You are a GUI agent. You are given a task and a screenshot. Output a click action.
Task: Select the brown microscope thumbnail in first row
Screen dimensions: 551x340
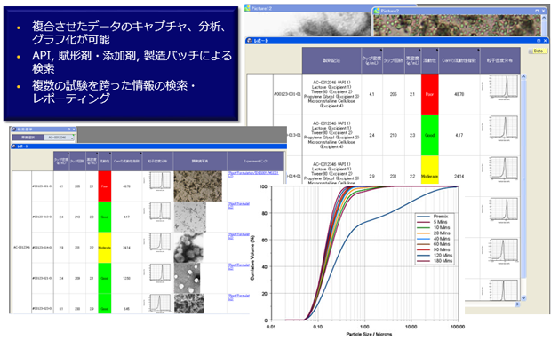click(198, 186)
